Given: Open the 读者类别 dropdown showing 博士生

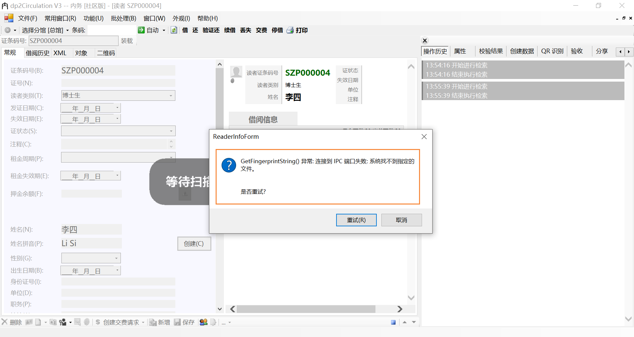Looking at the screenshot, I should point(171,95).
